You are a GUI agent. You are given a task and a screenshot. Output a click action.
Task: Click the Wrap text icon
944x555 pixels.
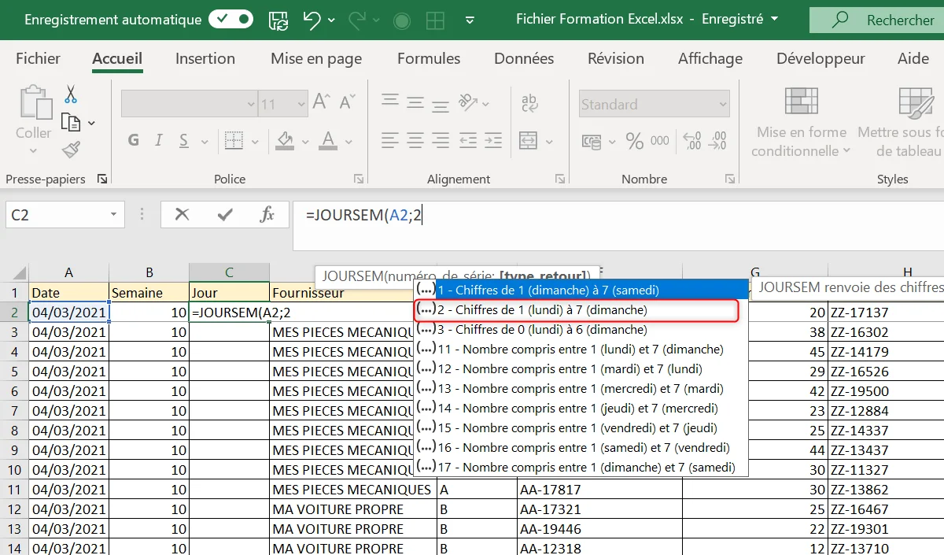[x=529, y=102]
